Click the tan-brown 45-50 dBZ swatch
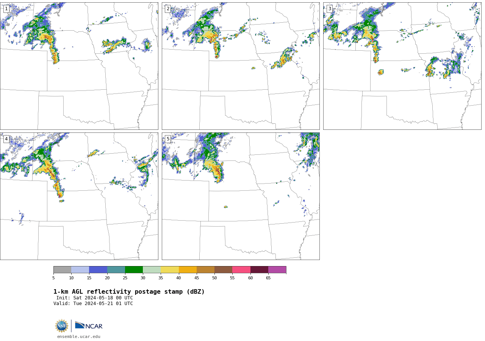 point(205,270)
